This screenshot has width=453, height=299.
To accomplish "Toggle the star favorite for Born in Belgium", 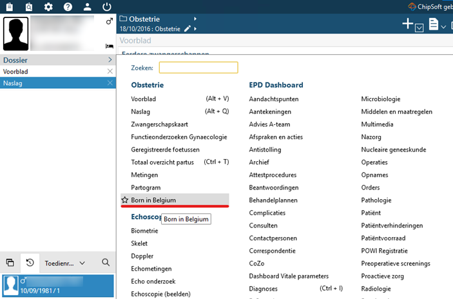I will (x=125, y=200).
